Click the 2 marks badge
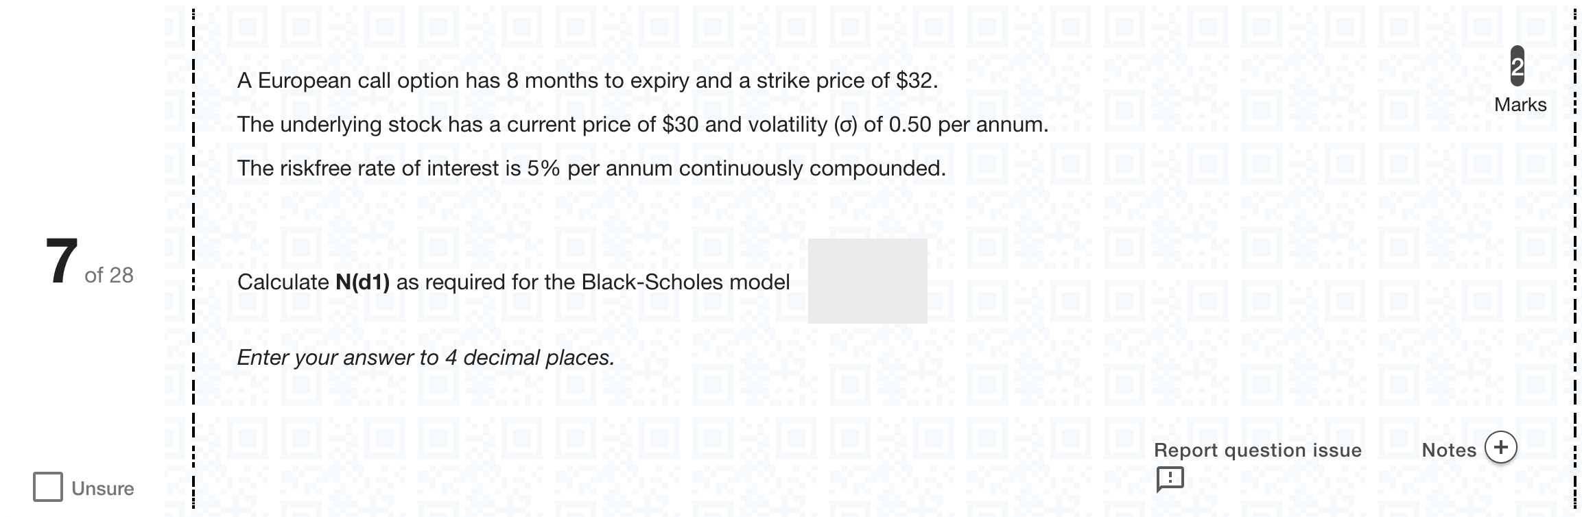 tap(1518, 67)
